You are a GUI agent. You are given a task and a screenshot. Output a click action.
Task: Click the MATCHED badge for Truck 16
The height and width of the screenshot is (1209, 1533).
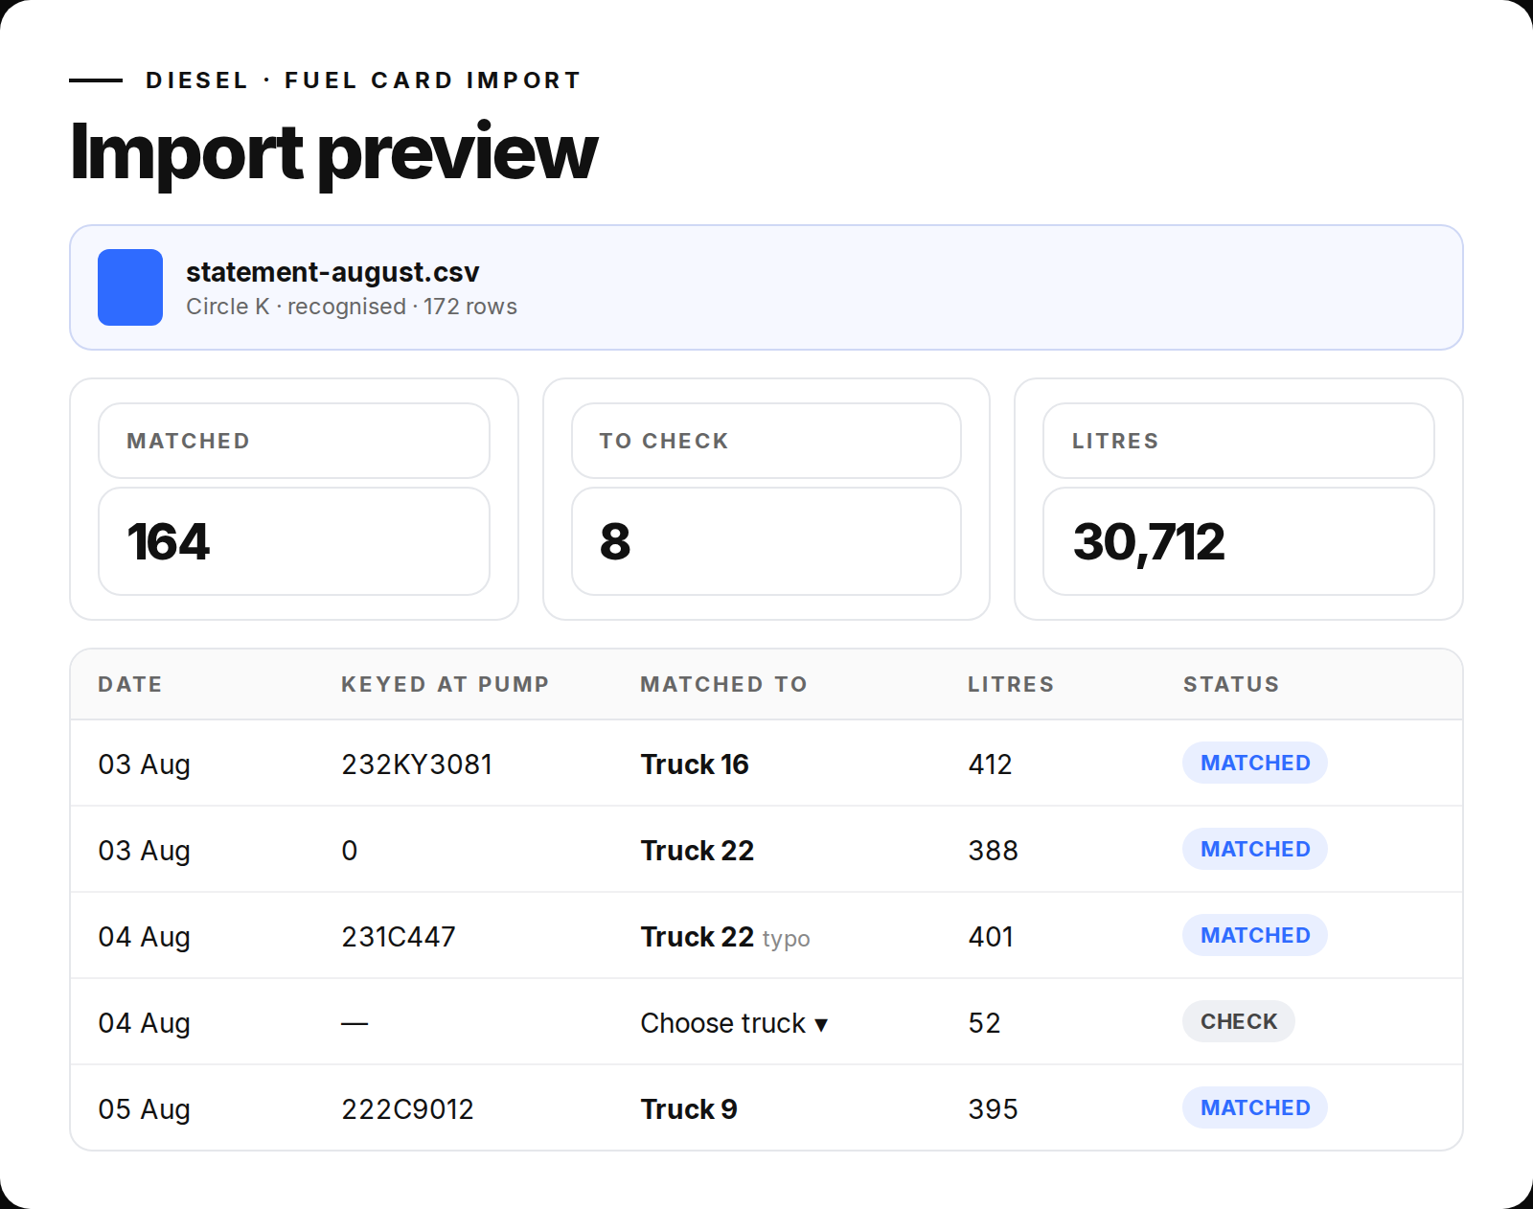1255,763
